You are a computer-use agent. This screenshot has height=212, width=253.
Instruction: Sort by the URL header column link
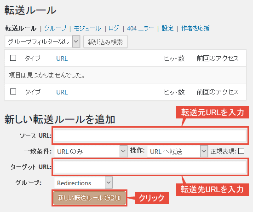coord(62,59)
